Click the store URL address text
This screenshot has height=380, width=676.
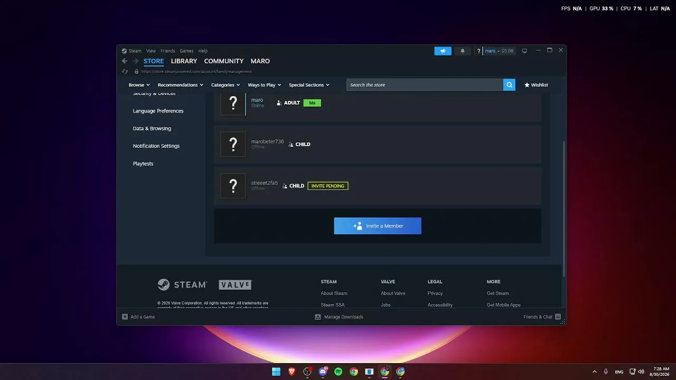click(196, 71)
